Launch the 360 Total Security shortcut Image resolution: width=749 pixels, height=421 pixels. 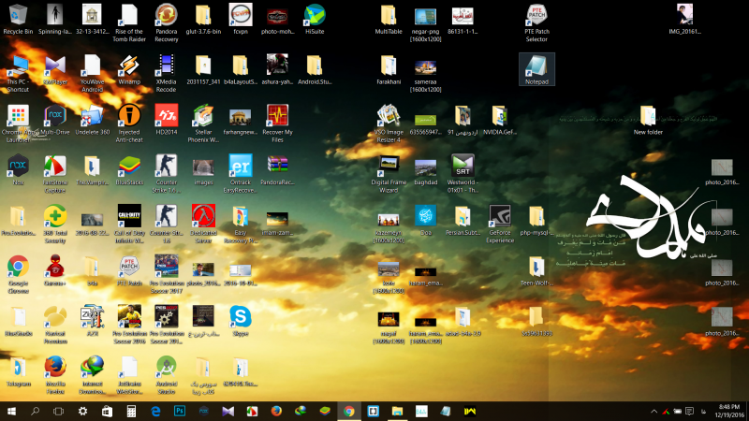coord(54,216)
